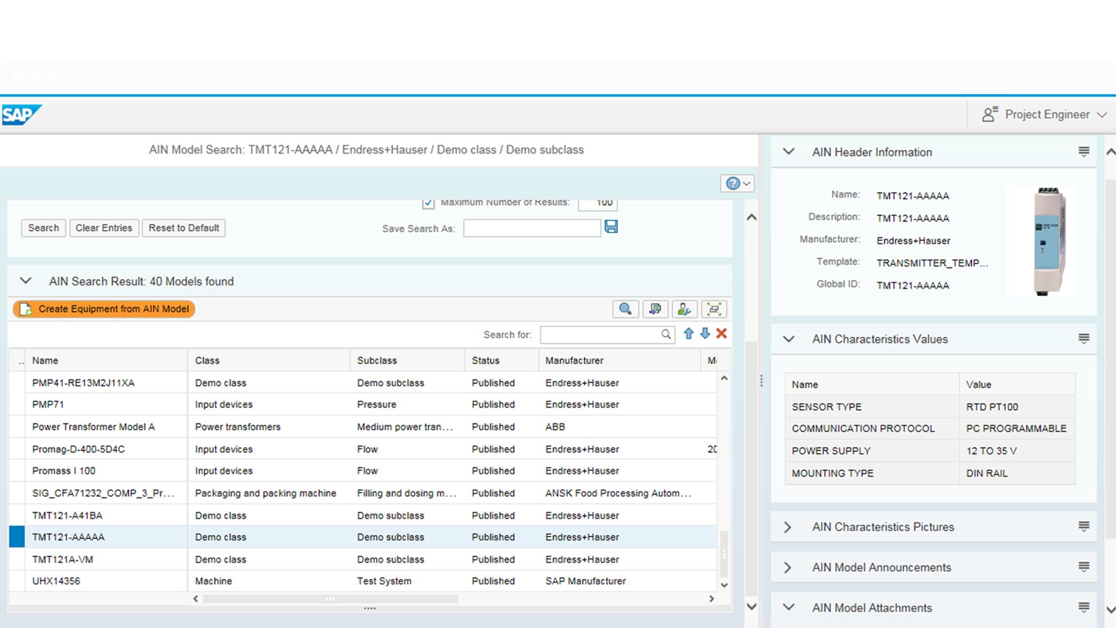Open AIN Header Information panel menu icon
This screenshot has width=1116, height=628.
(x=1083, y=152)
